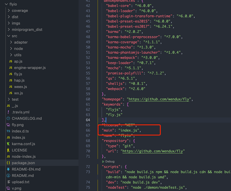
Task: Click the "webpack": "^2.6.0" line
Action: click(x=125, y=89)
